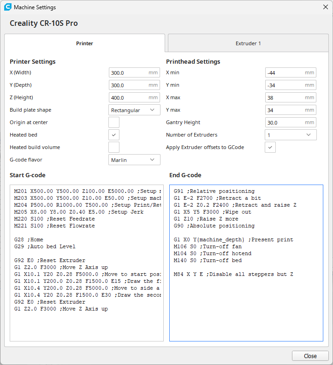The image size is (333, 365).
Task: Click the M220 S100 ;Reset Feedrate line
Action: [x=54, y=219]
